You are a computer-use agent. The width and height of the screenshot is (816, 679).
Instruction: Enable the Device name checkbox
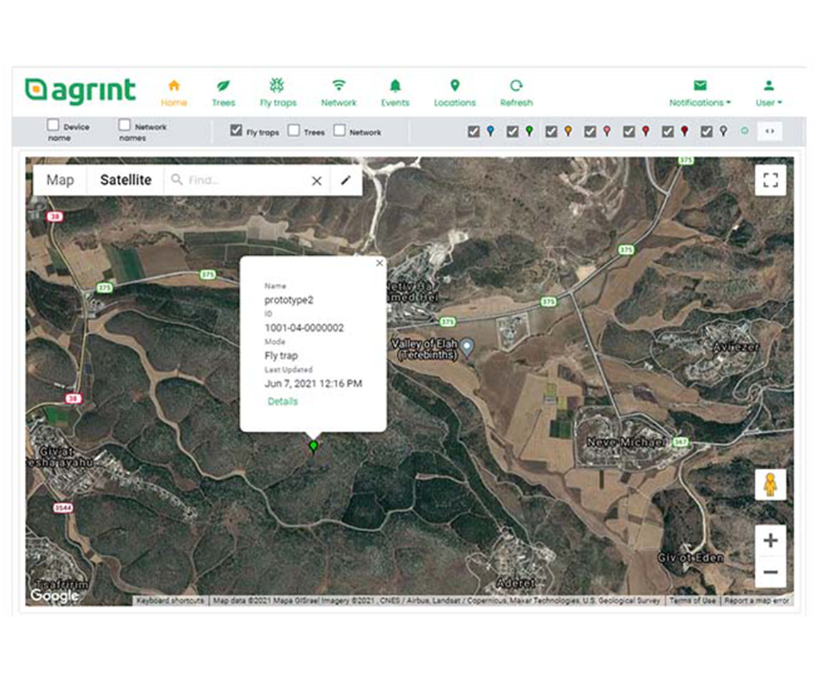52,125
